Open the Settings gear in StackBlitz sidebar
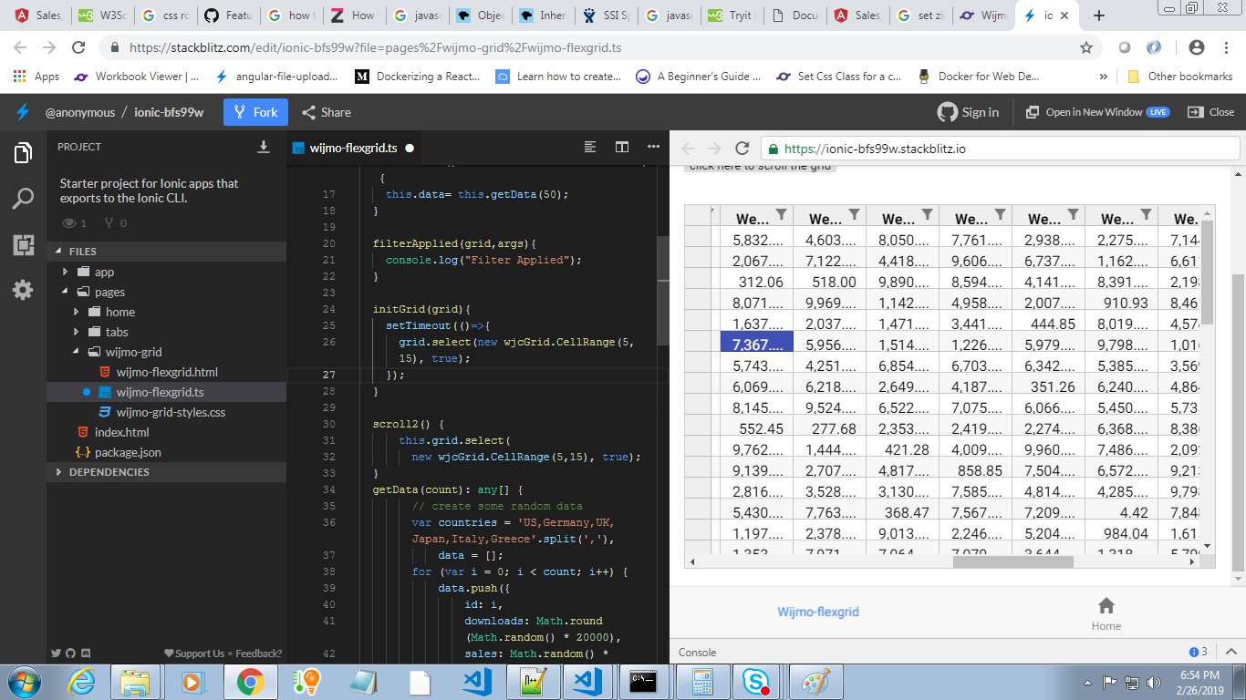 coord(23,290)
